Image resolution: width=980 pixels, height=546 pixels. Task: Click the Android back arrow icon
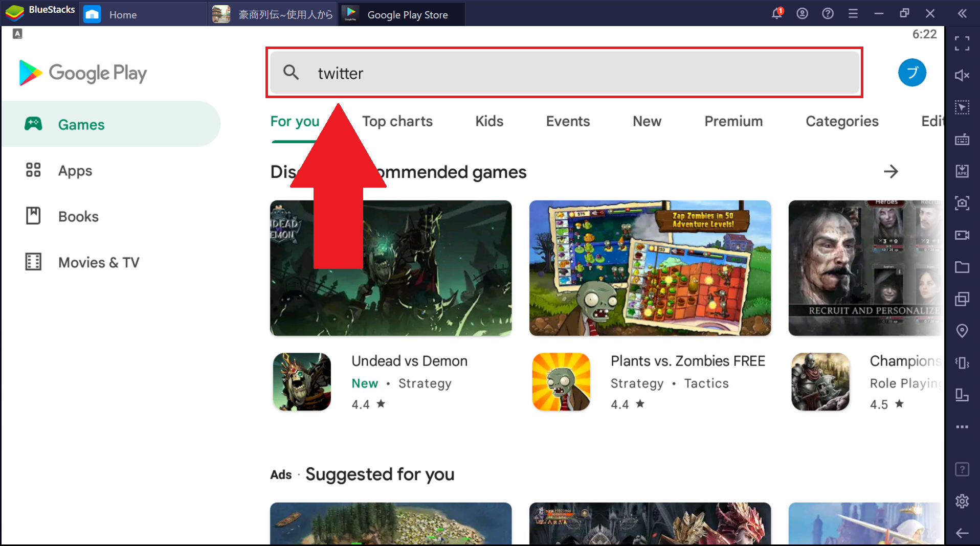coord(962,533)
